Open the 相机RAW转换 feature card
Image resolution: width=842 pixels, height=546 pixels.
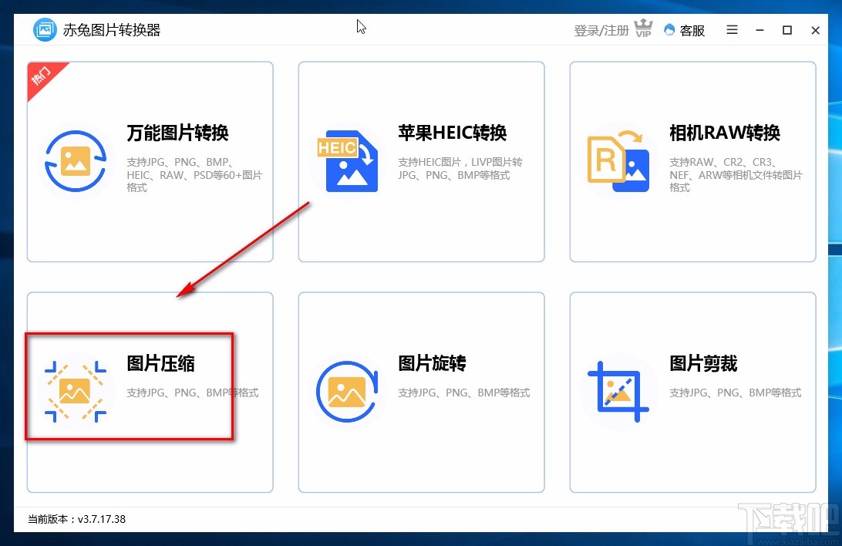[x=692, y=160]
